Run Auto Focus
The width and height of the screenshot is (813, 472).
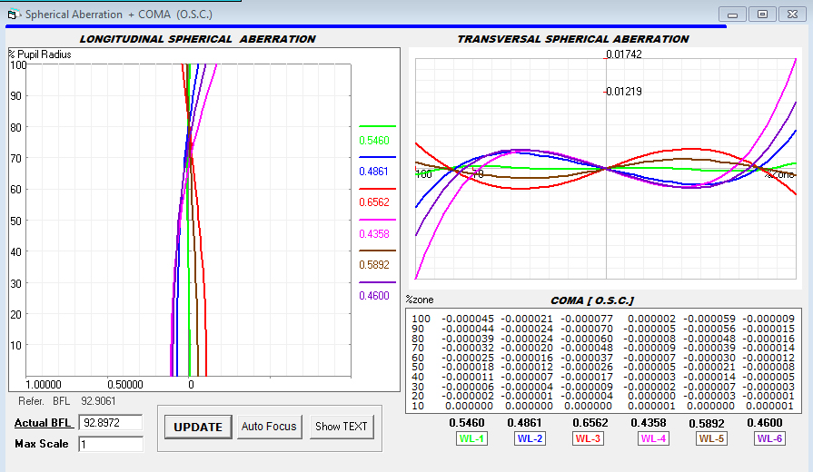[x=269, y=427]
